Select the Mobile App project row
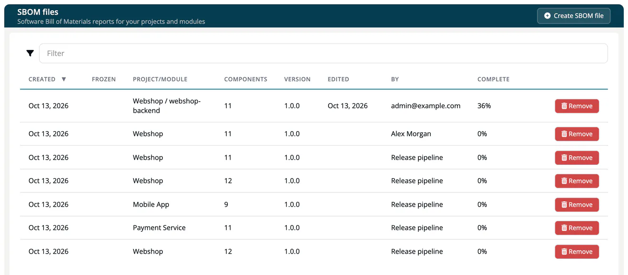Screen dimensions: 628x275 click(x=314, y=204)
